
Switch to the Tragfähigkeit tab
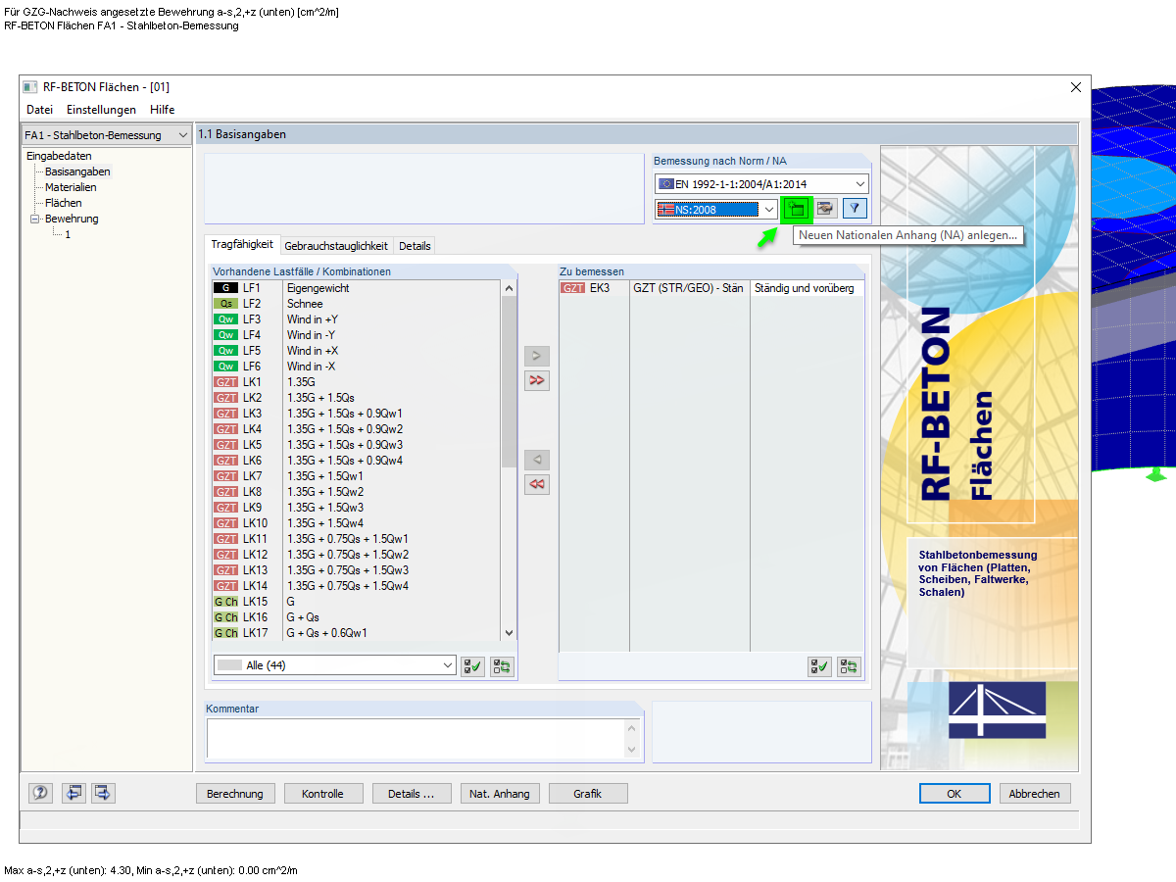pyautogui.click(x=242, y=245)
